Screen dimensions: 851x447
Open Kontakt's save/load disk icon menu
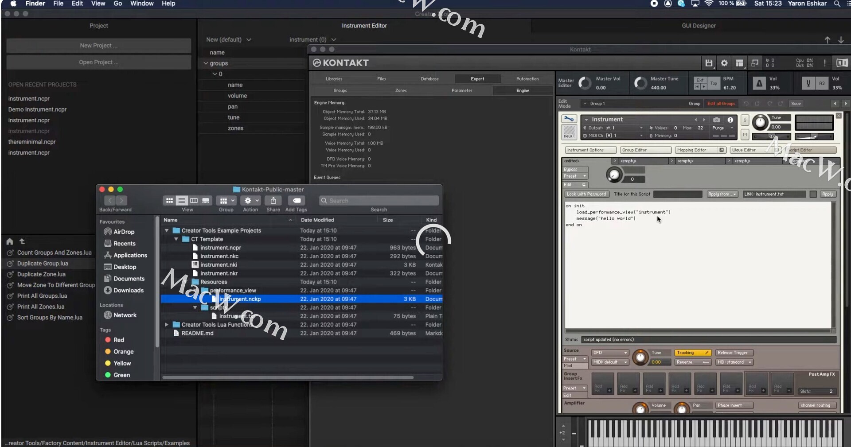[x=709, y=63]
